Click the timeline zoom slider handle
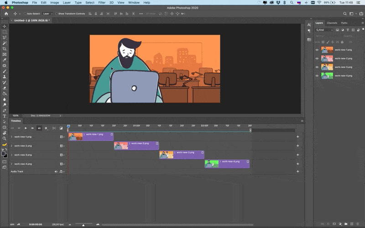The width and height of the screenshot is (365, 228). (83, 225)
